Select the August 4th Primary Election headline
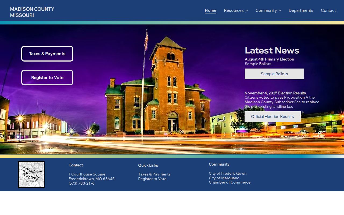 tap(269, 59)
